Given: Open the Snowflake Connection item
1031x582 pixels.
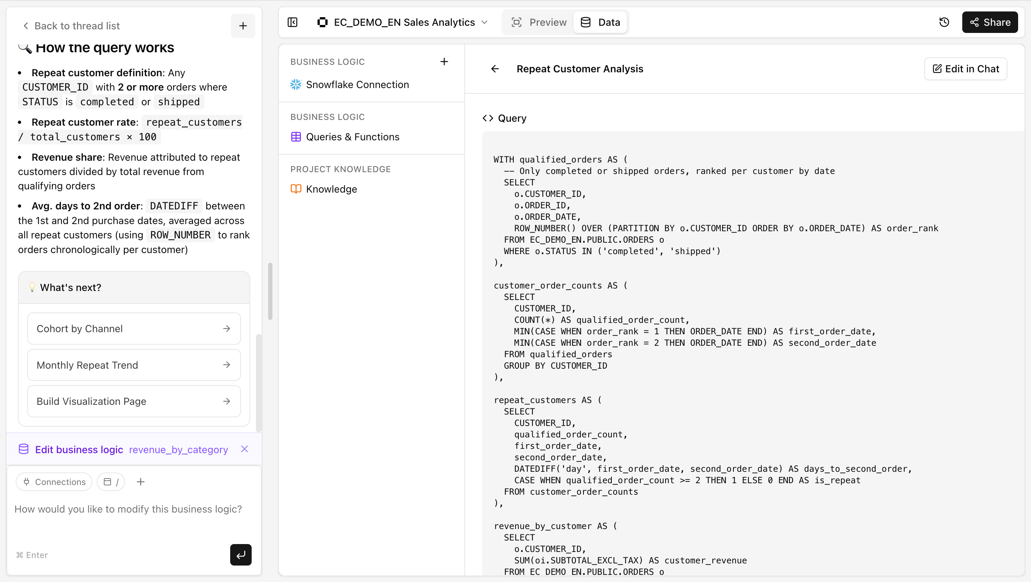Looking at the screenshot, I should click(x=357, y=84).
